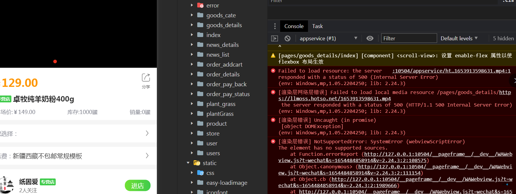Click the error folder icon
516x194 pixels.
click(201, 5)
